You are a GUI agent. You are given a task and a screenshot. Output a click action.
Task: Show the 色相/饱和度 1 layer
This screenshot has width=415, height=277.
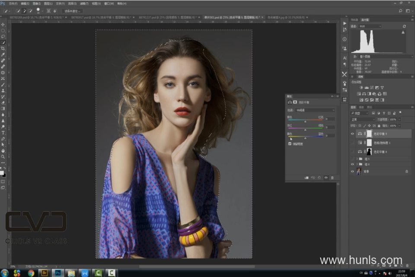point(352,143)
